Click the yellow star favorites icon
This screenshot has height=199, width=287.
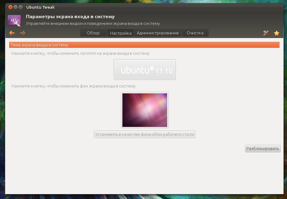click(x=277, y=33)
